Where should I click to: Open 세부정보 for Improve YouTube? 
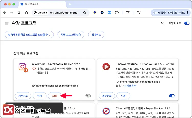[107, 96]
